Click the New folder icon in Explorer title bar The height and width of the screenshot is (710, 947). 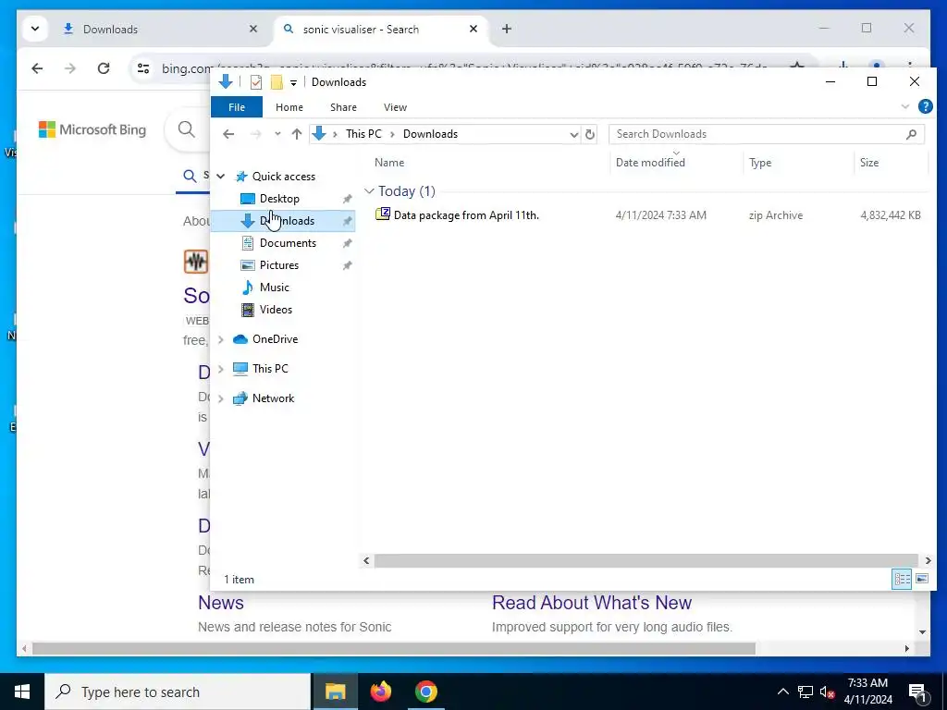coord(277,82)
